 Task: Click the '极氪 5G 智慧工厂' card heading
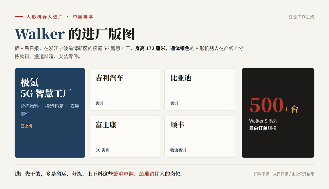tap(46, 88)
